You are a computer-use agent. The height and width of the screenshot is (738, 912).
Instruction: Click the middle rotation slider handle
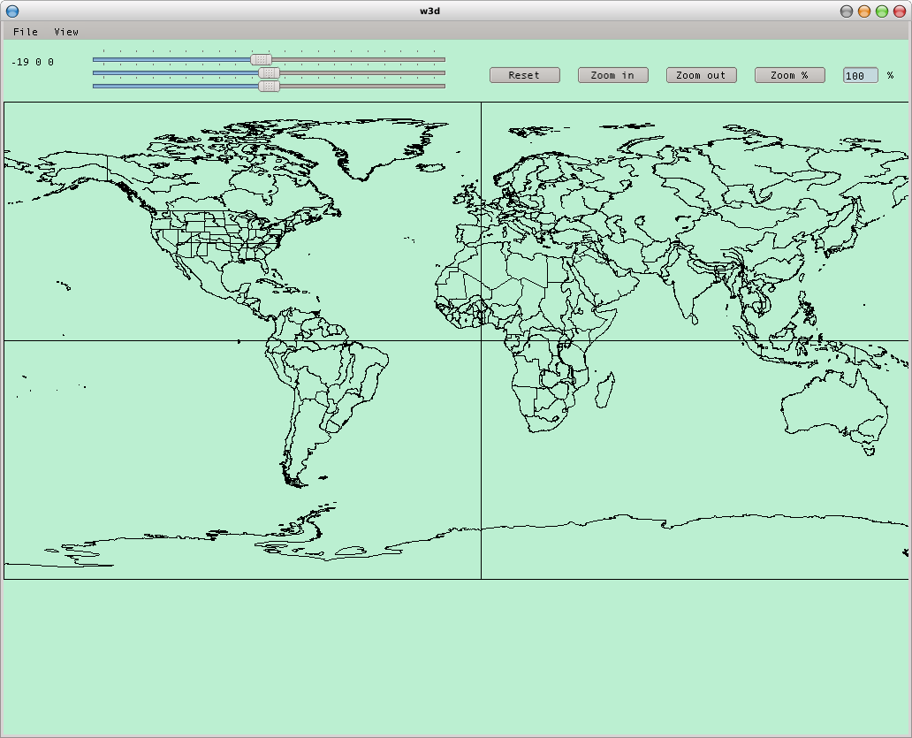(x=270, y=72)
